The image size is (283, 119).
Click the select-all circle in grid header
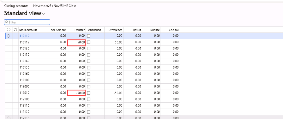point(9,30)
